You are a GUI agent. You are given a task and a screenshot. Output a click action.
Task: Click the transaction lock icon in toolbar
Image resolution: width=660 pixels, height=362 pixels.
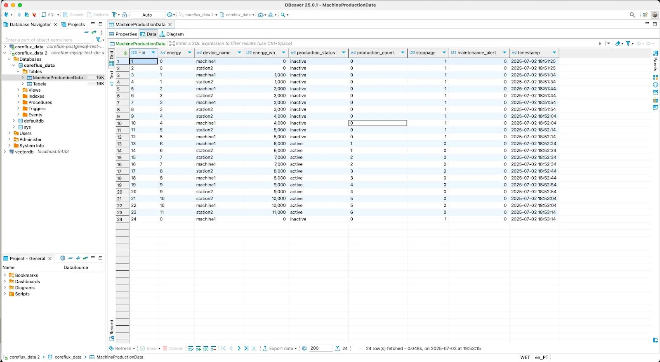pos(125,15)
